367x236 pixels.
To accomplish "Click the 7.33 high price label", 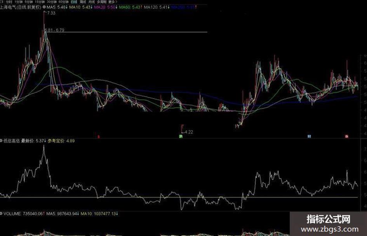I will [51, 13].
